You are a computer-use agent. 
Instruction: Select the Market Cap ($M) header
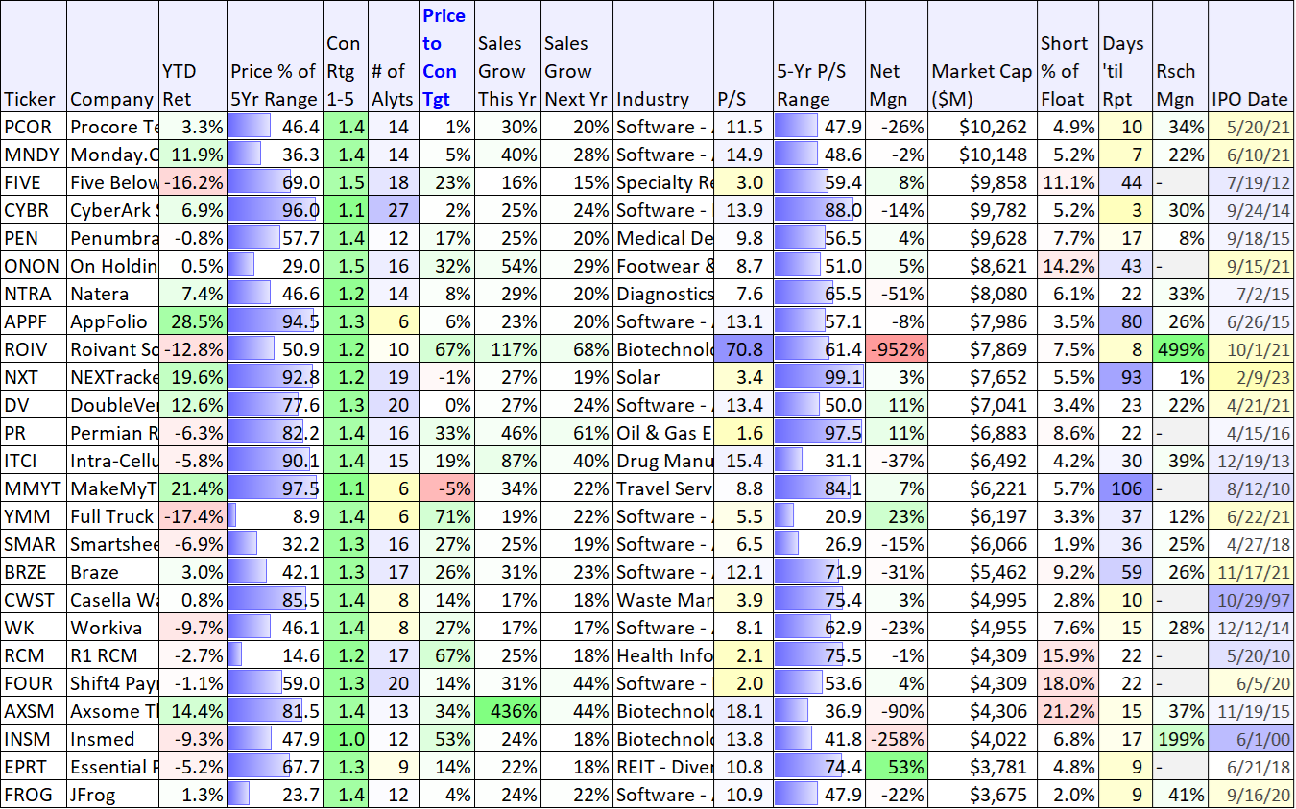(x=982, y=57)
